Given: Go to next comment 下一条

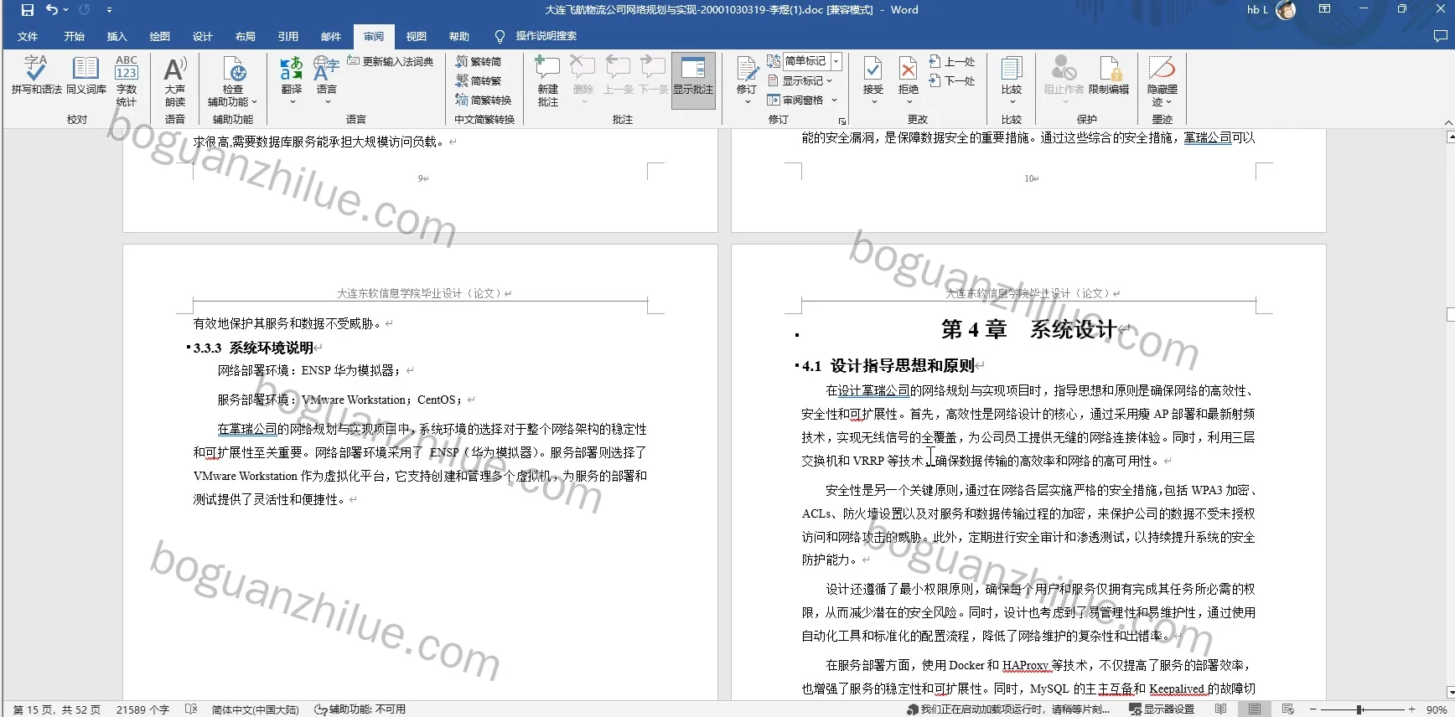Looking at the screenshot, I should pos(654,75).
